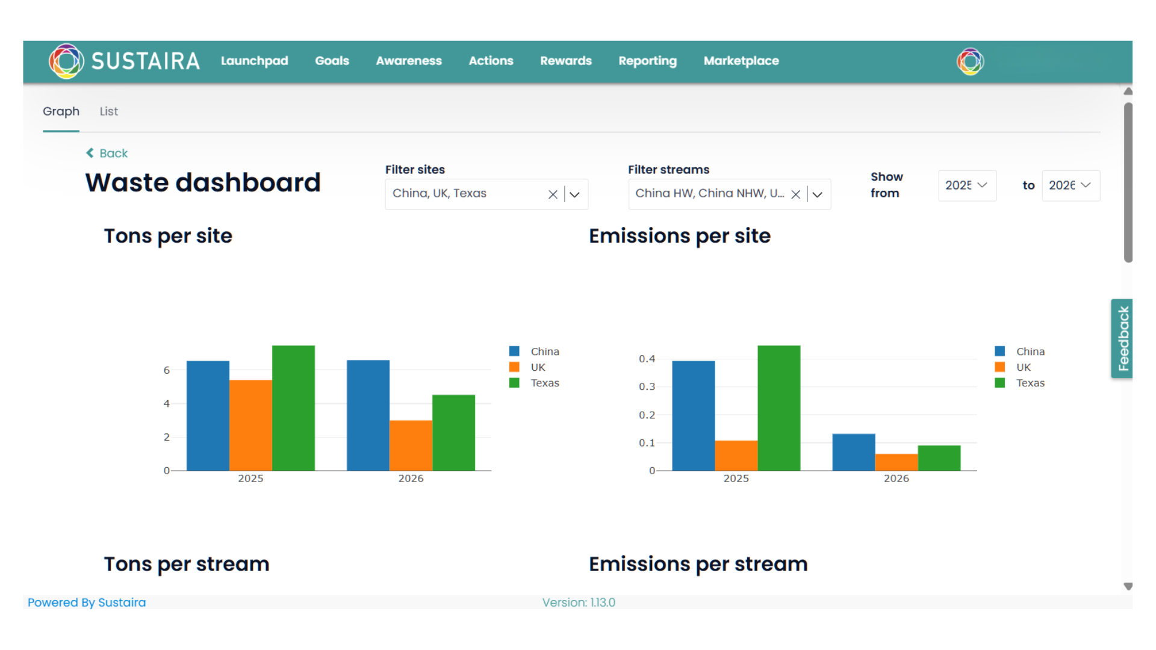Toggle Texas series in Emissions per site legend
The height and width of the screenshot is (650, 1156).
(x=1030, y=383)
